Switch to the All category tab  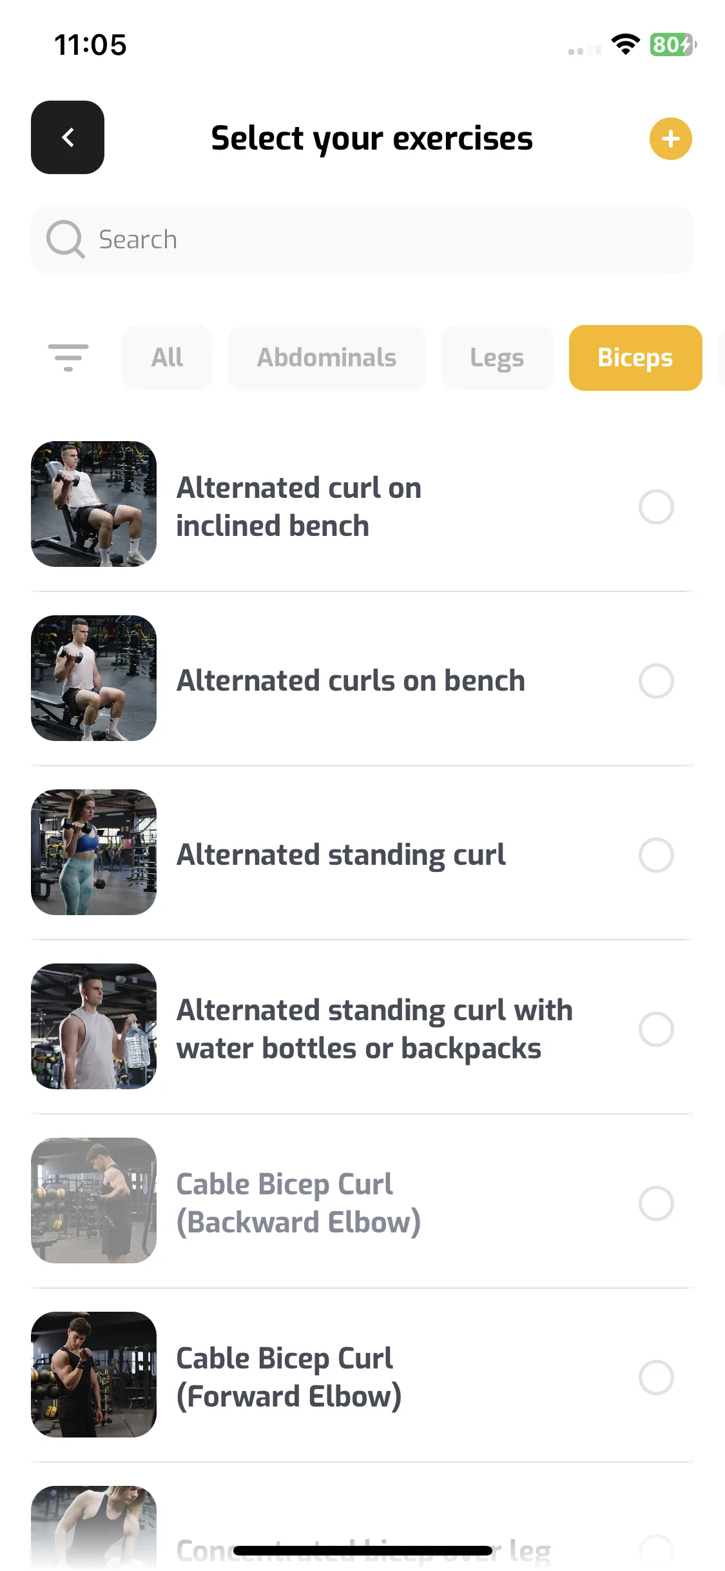point(167,357)
